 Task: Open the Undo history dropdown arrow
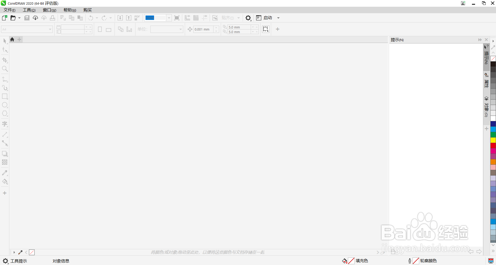(x=97, y=18)
